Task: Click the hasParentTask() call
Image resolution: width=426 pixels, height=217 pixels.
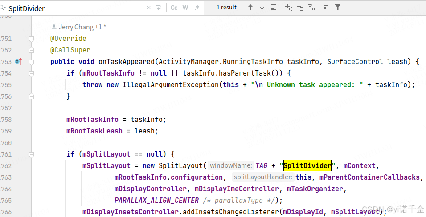Action: pyautogui.click(x=249, y=73)
